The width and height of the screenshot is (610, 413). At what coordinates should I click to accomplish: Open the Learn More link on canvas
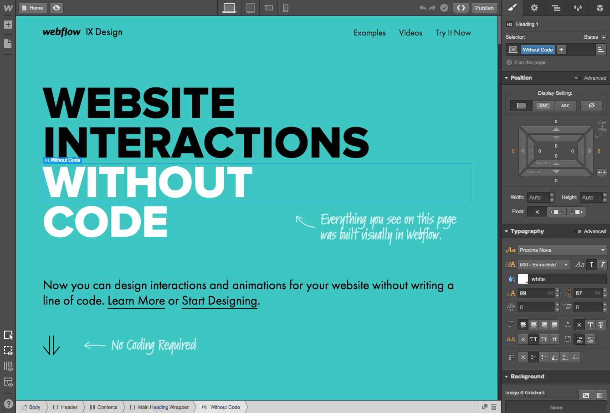pyautogui.click(x=136, y=301)
